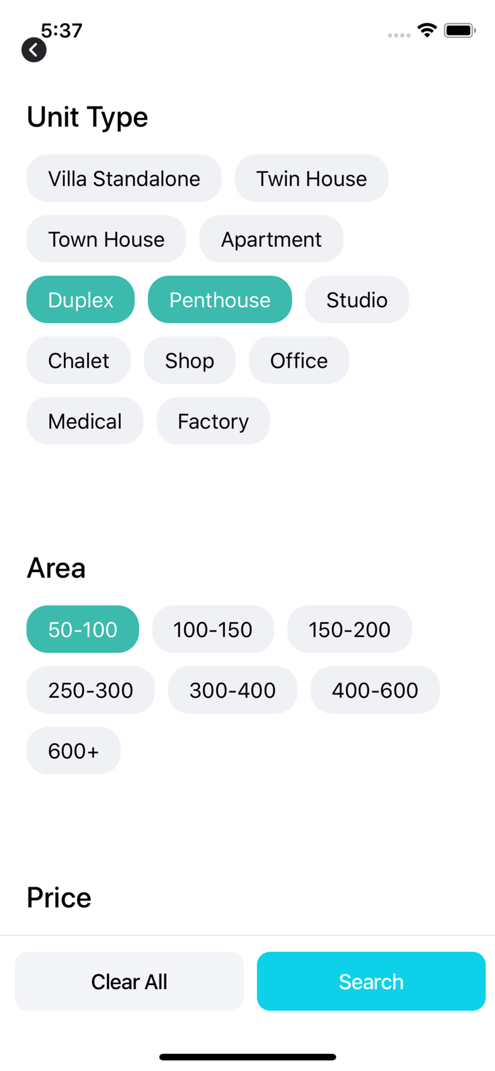Select the Town House option
This screenshot has width=495, height=1071.
[x=106, y=239]
